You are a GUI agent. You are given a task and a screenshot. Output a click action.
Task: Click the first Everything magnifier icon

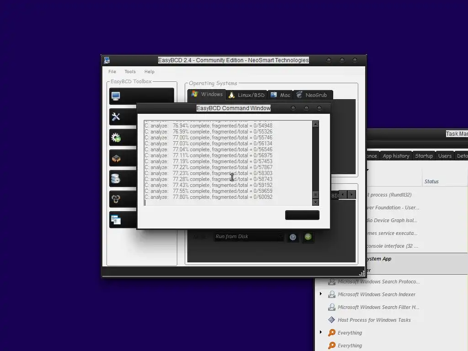pyautogui.click(x=332, y=333)
